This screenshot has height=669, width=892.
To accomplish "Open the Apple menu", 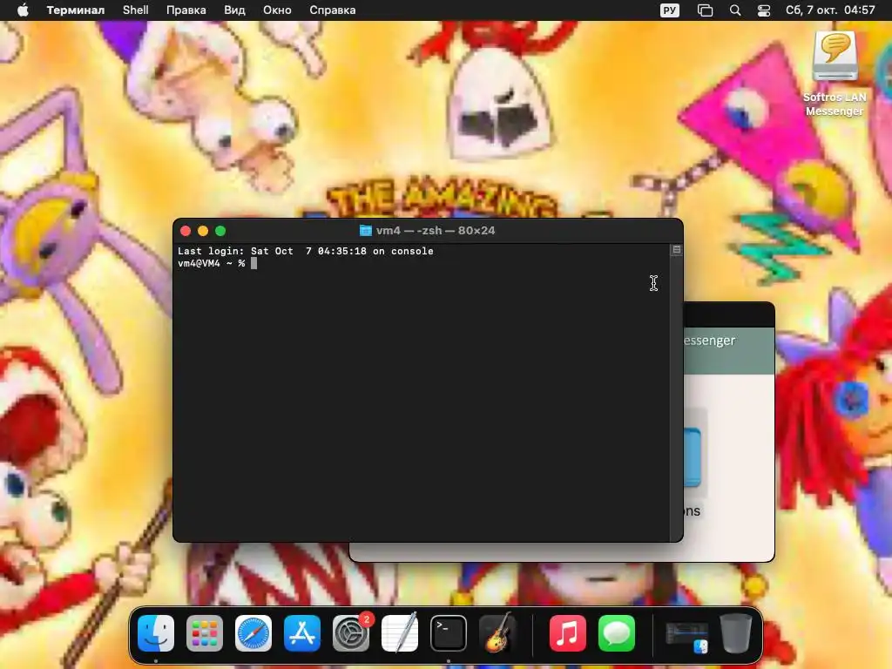I will click(x=23, y=10).
